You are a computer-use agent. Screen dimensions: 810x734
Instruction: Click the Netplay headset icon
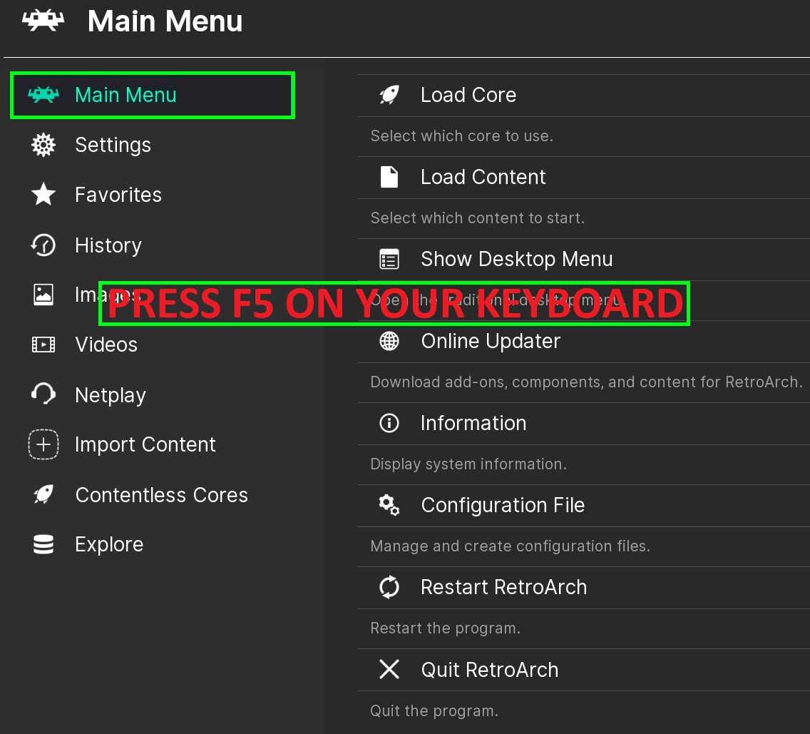click(x=43, y=394)
